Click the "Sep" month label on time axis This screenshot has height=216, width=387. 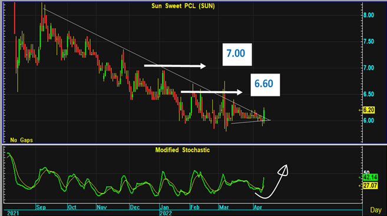click(41, 207)
